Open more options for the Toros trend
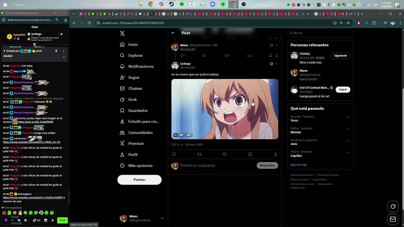This screenshot has width=404, height=227. [348, 117]
